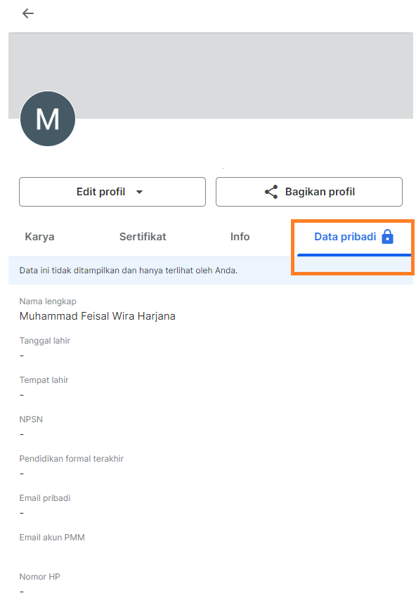The image size is (416, 612).
Task: Click the Email akun PMM label
Action: 52,538
